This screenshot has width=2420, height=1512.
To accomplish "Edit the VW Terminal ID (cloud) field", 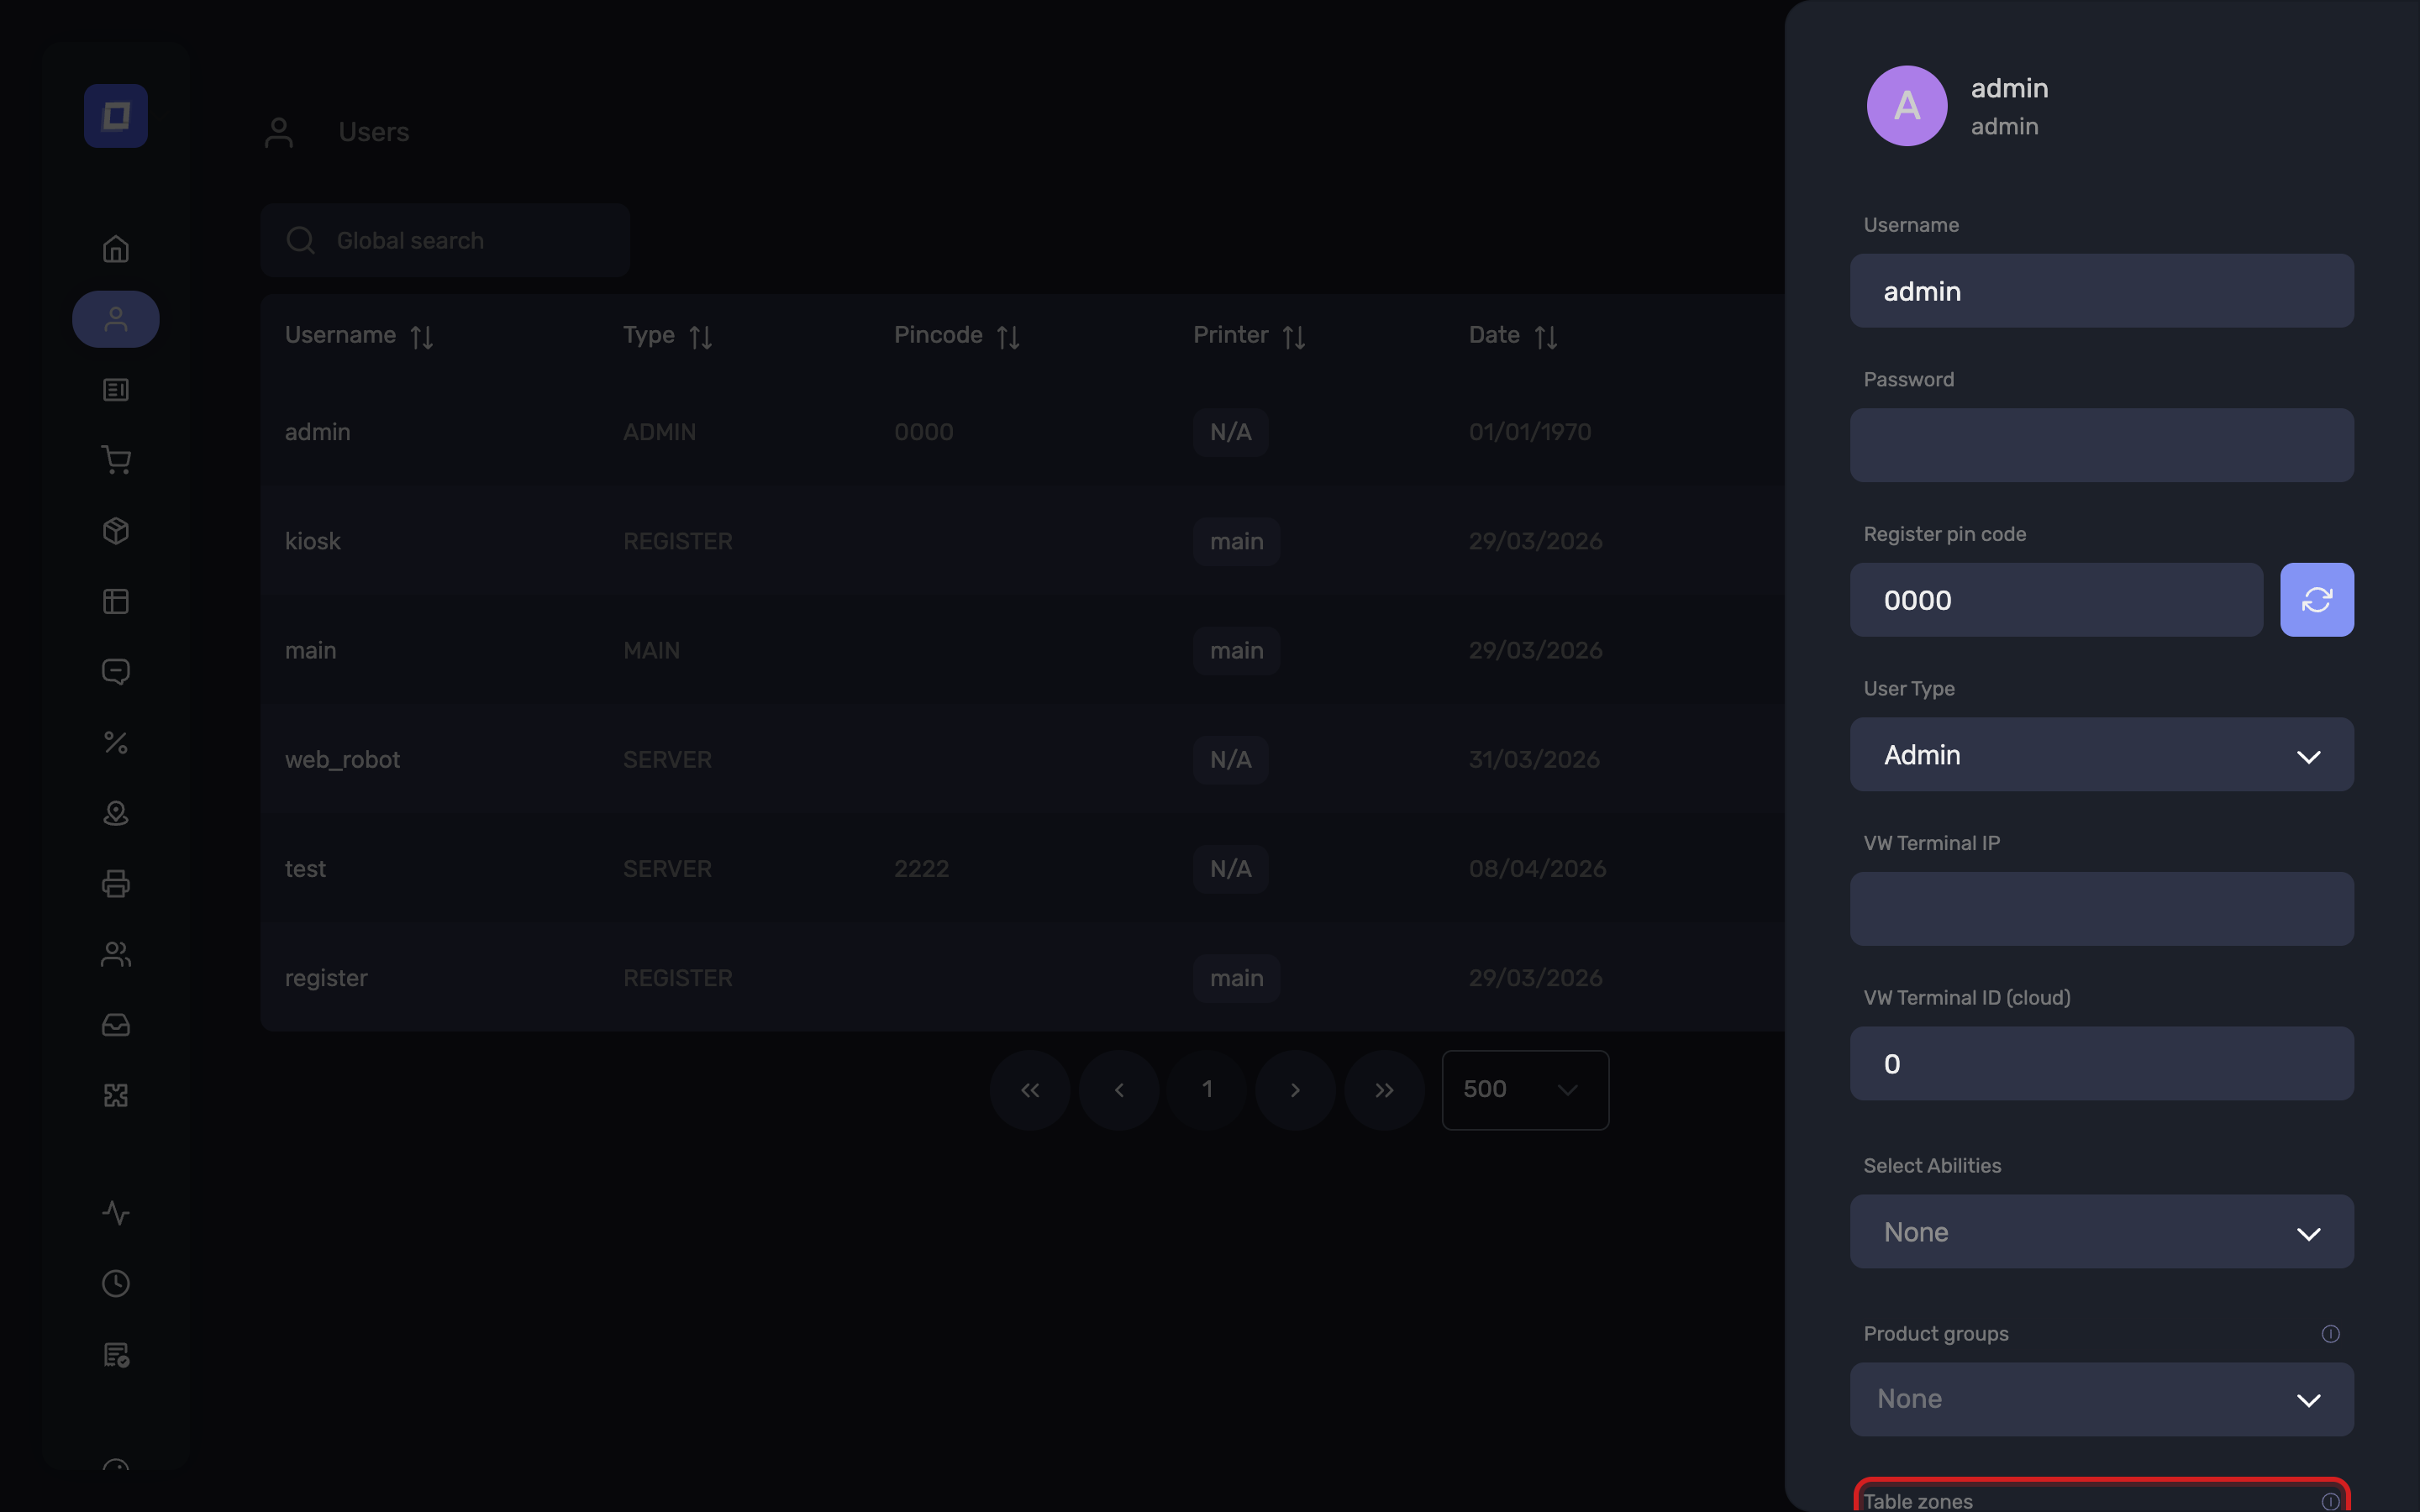I will click(2101, 1064).
